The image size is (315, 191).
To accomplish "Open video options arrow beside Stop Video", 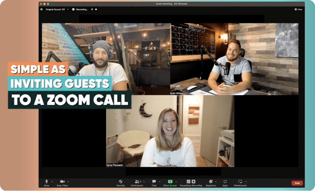I will [x=68, y=182].
